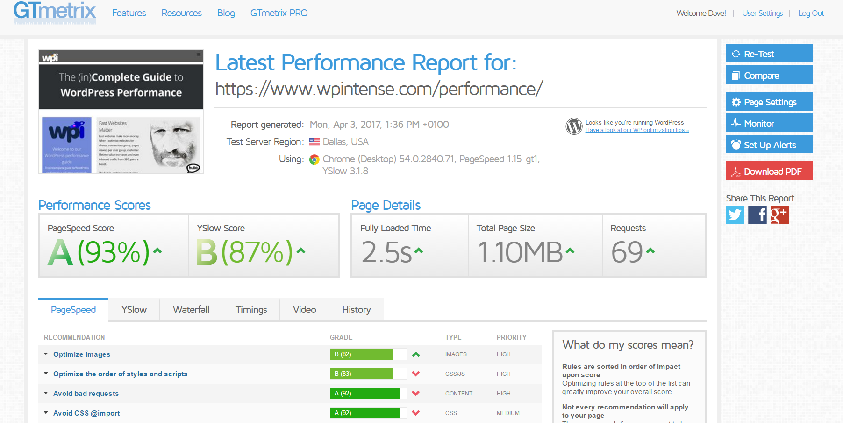Click the Welcome Dave! text
Image resolution: width=843 pixels, height=423 pixels.
tap(701, 13)
